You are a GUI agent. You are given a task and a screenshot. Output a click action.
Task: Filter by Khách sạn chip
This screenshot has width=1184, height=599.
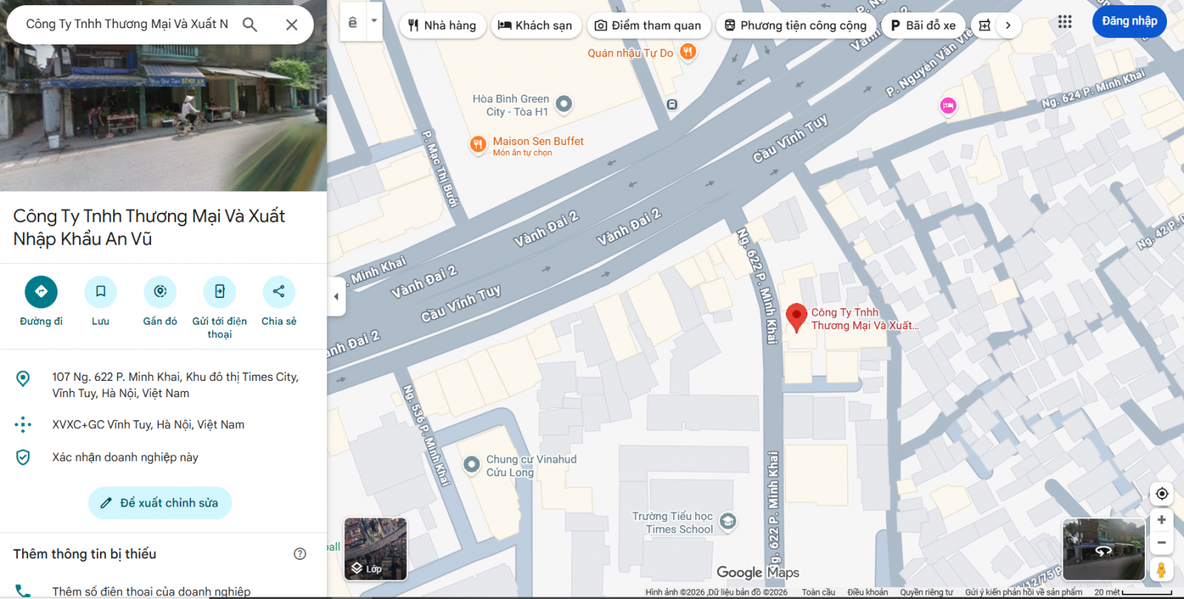click(536, 25)
